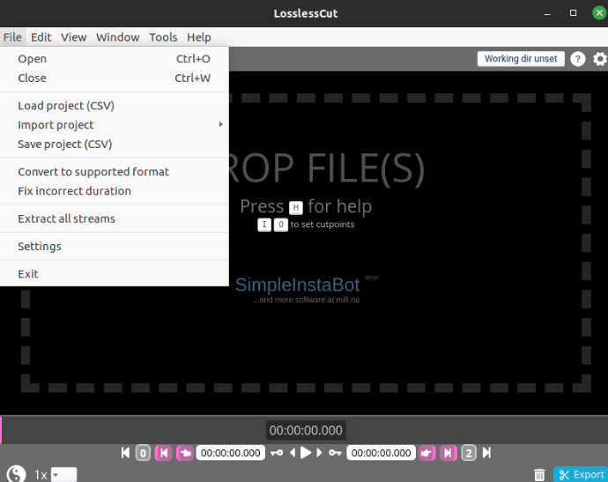The width and height of the screenshot is (608, 482).
Task: Select Load project (CSV)
Action: pyautogui.click(x=115, y=106)
